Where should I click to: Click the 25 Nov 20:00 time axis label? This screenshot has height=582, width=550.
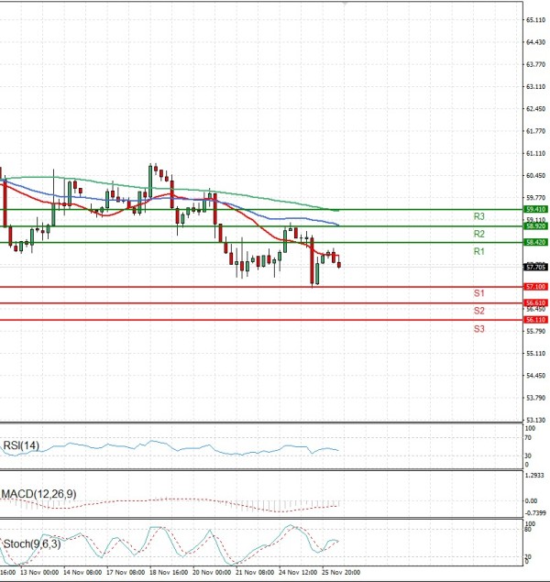(339, 571)
